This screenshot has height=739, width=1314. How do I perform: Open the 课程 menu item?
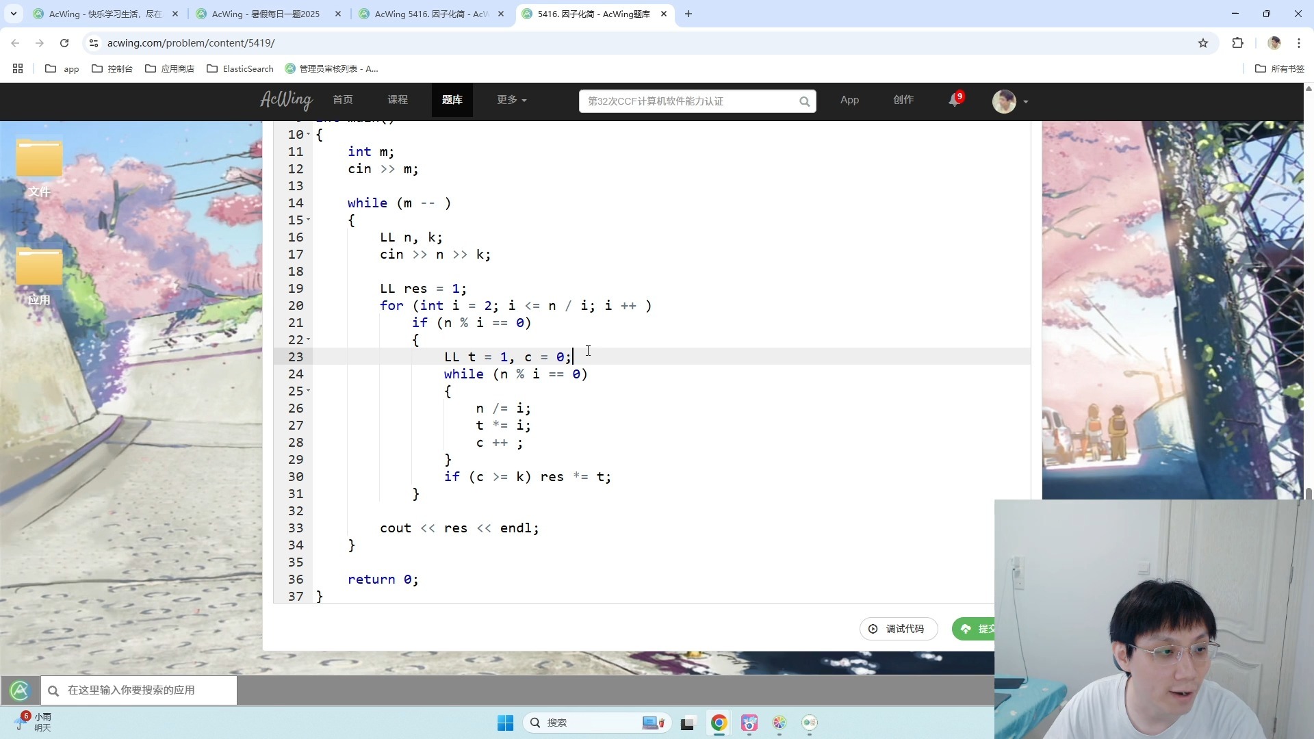pos(397,100)
